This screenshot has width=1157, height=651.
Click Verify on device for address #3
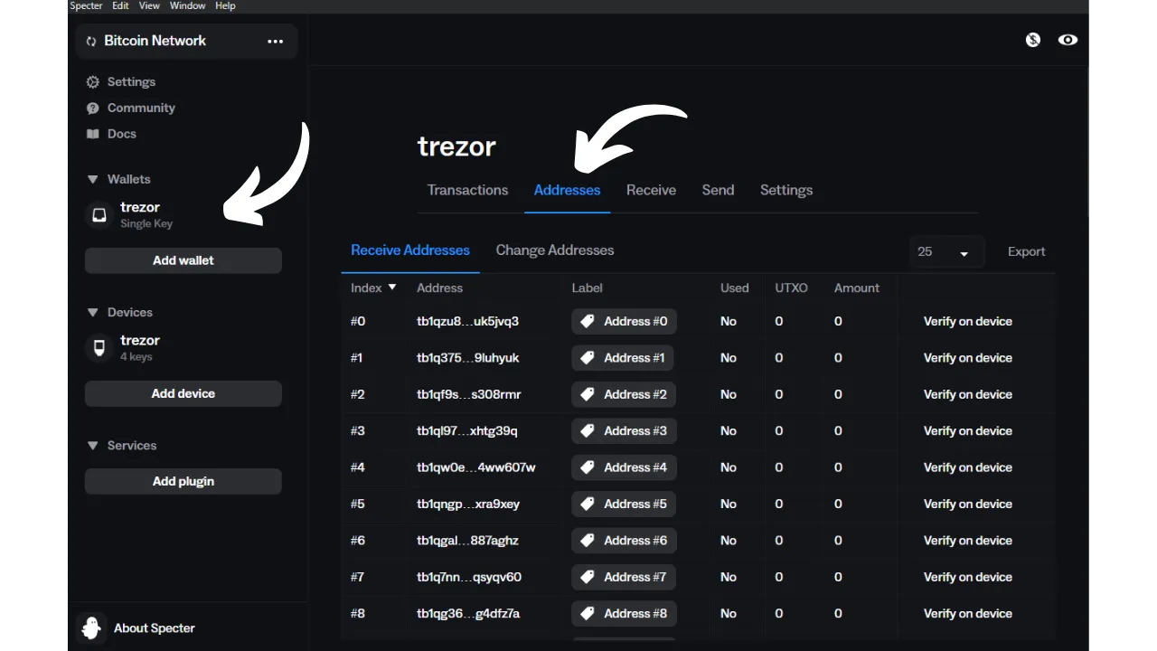click(x=967, y=430)
